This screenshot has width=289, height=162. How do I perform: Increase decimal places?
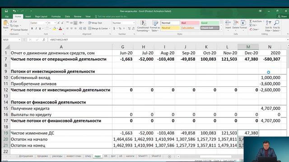(x=129, y=28)
